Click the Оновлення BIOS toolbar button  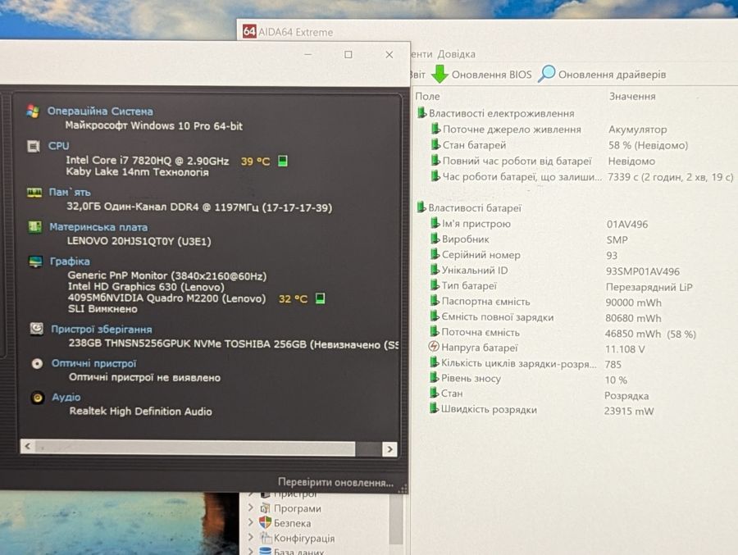click(482, 75)
